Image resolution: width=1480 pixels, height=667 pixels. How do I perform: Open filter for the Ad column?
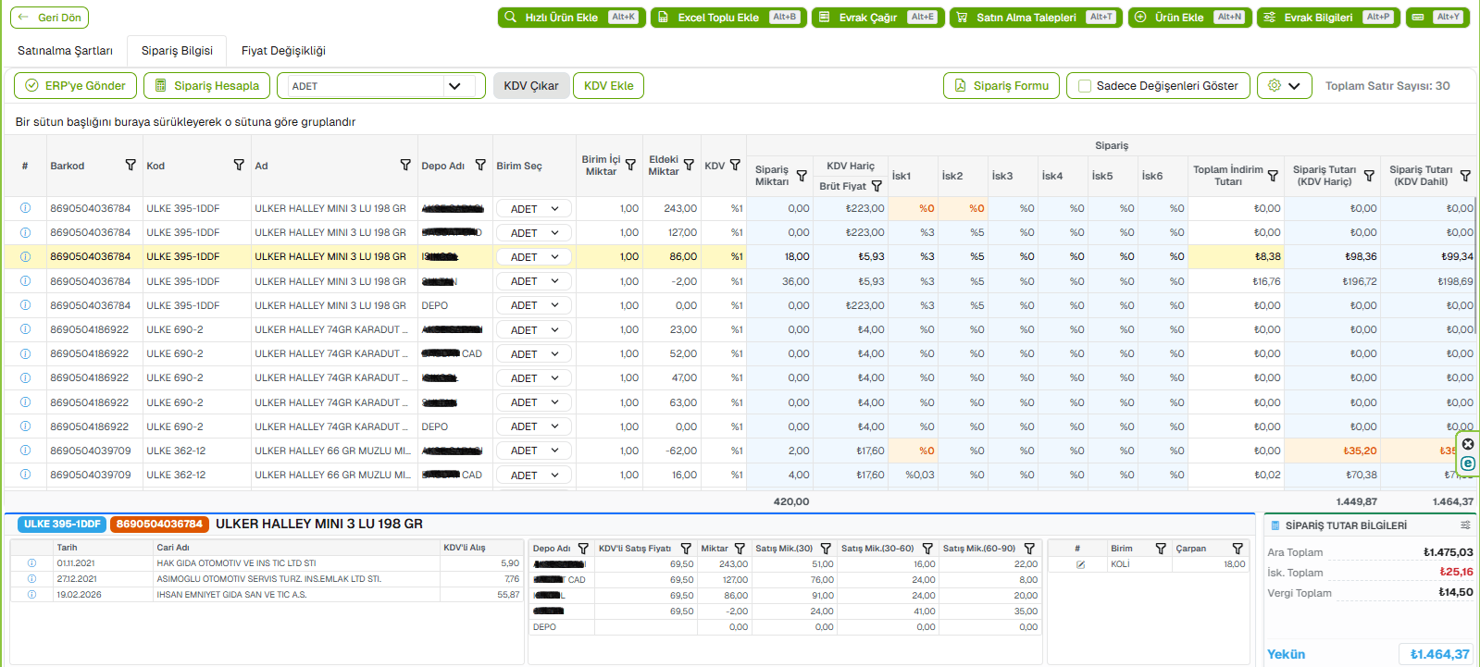point(405,165)
